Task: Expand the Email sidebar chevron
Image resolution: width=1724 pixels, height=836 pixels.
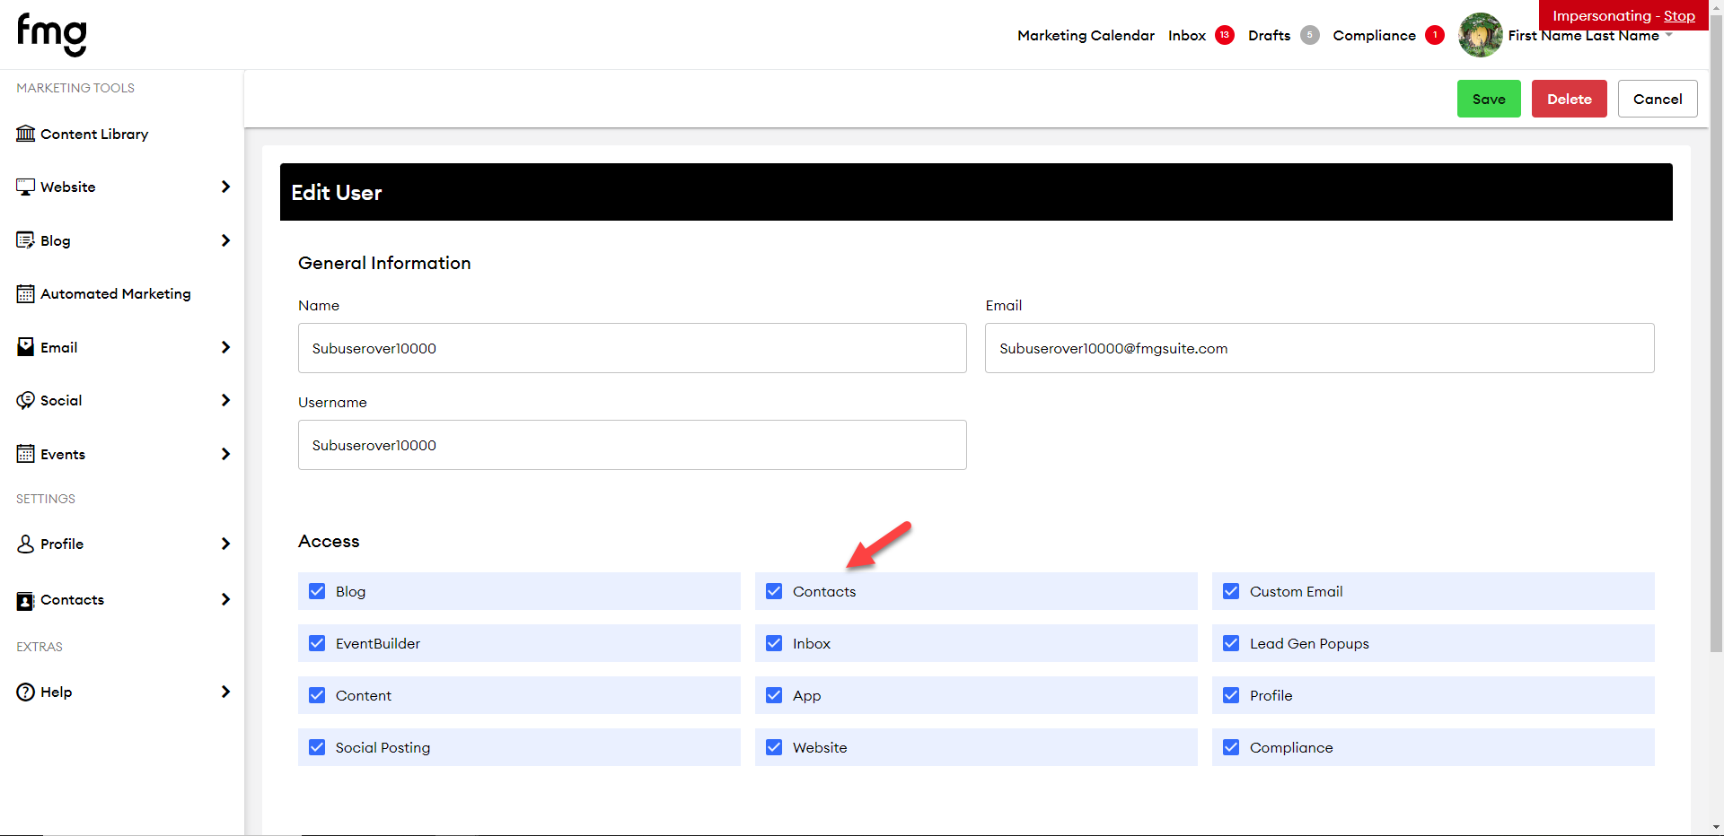Action: point(225,347)
